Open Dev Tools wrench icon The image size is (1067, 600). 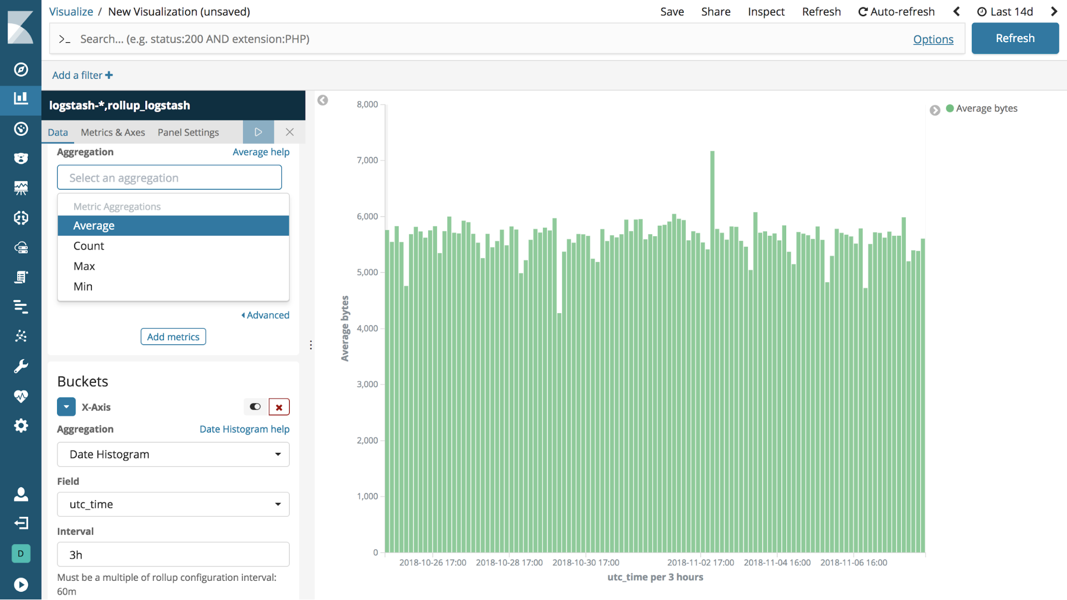[x=21, y=366]
